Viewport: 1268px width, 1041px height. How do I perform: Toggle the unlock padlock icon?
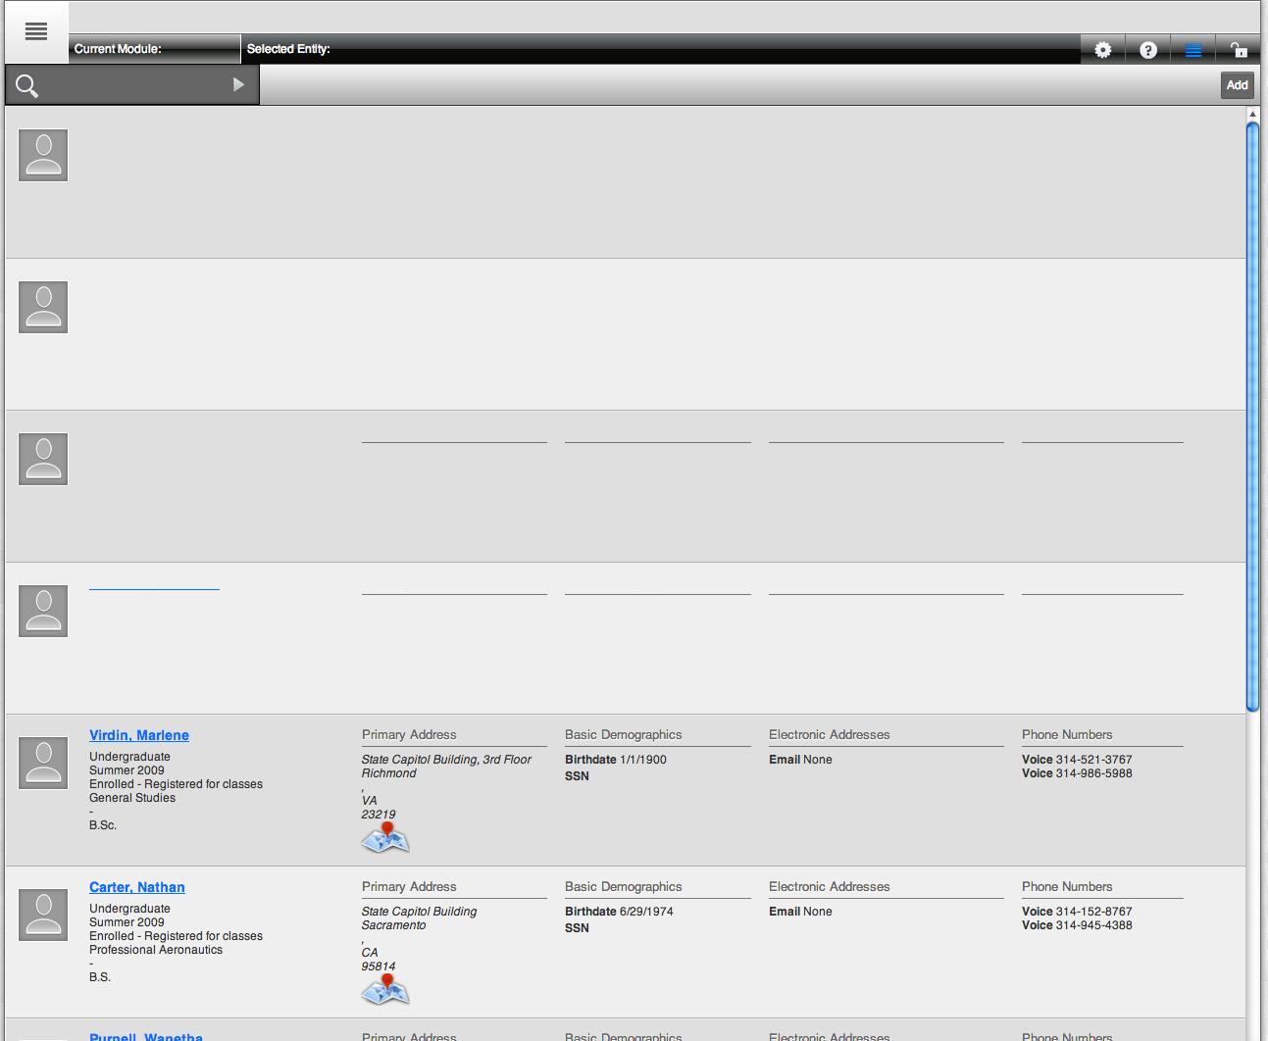point(1239,50)
